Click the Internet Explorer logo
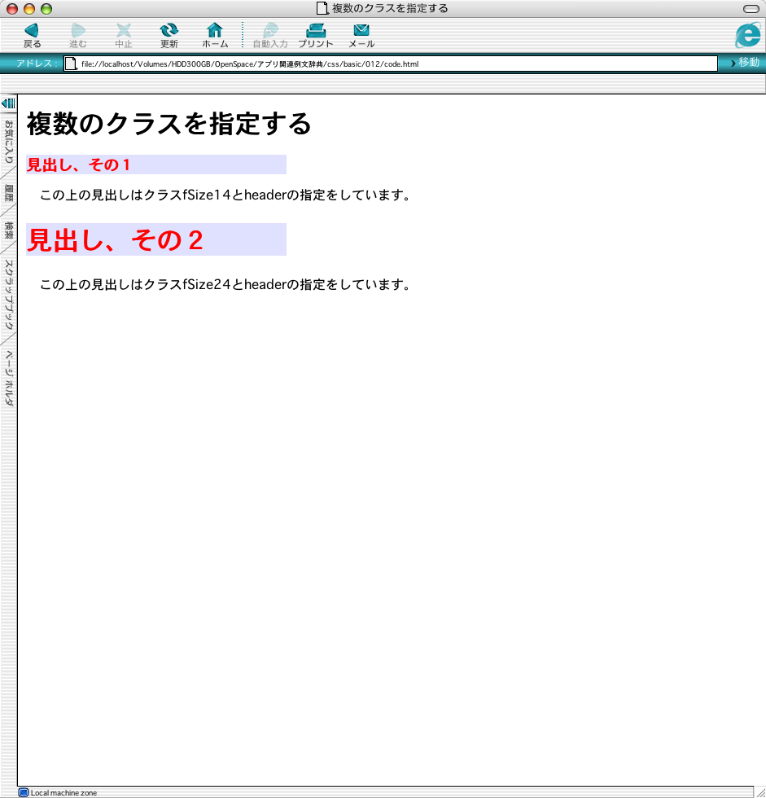 click(x=746, y=35)
